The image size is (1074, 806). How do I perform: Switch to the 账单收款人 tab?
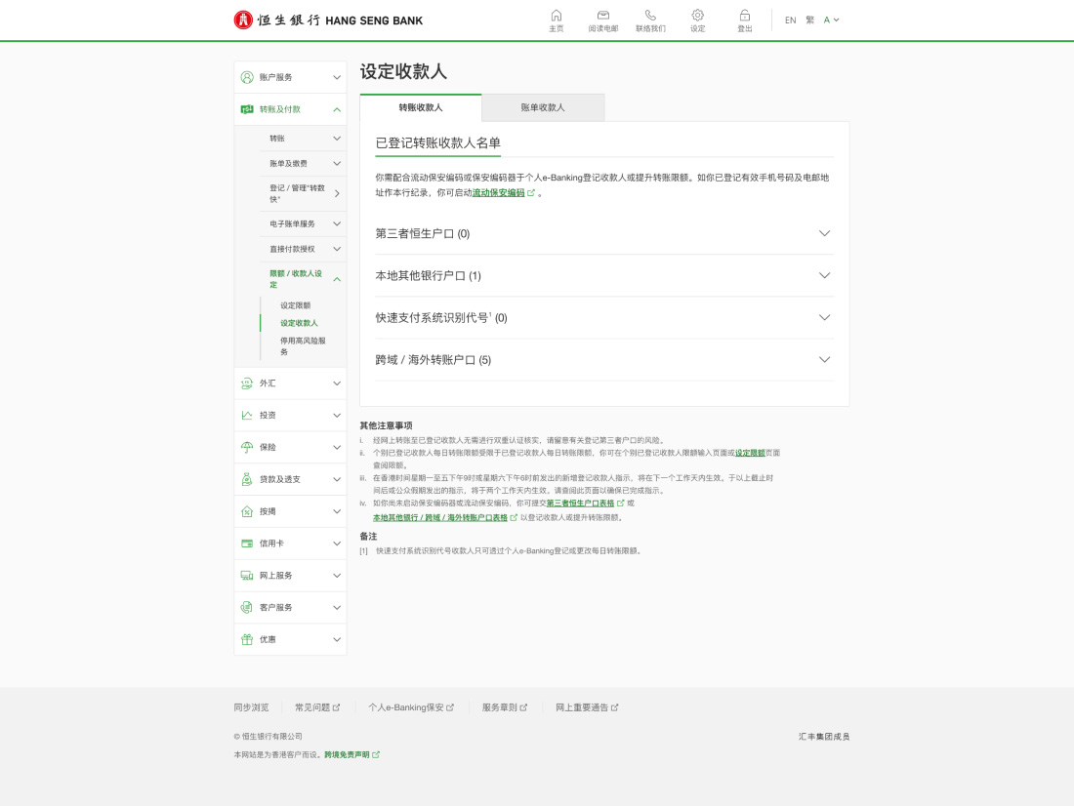(x=543, y=107)
